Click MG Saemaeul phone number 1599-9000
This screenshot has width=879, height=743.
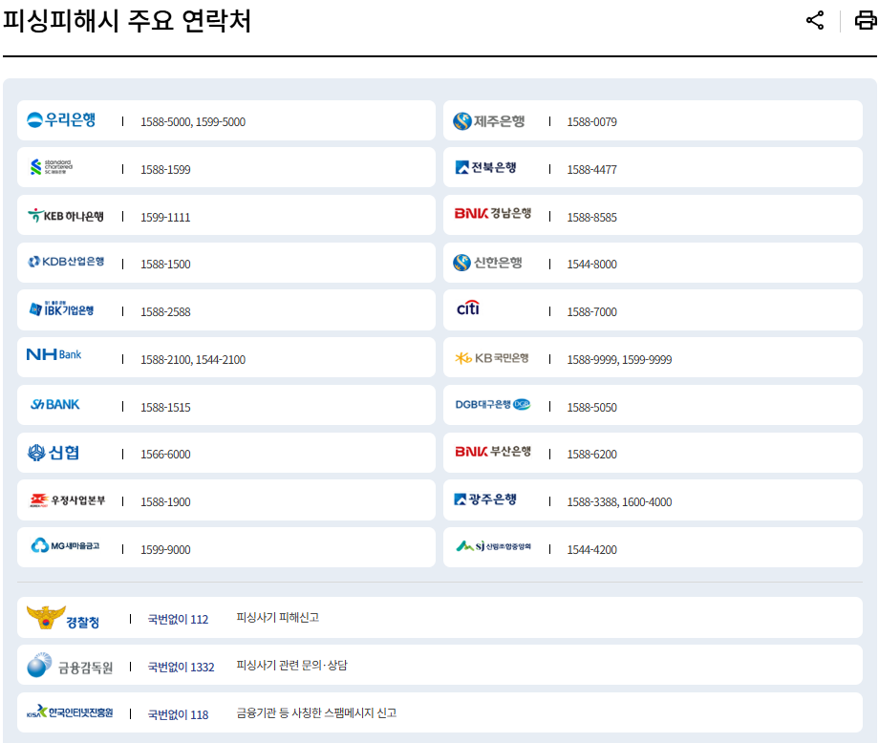coord(165,550)
